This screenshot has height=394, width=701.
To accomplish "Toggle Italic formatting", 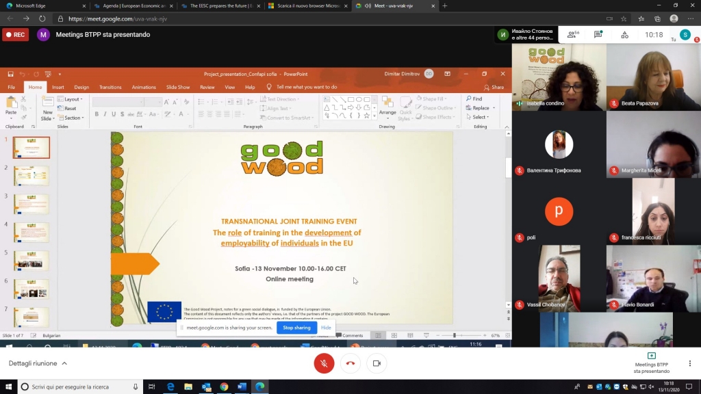I will tap(105, 114).
